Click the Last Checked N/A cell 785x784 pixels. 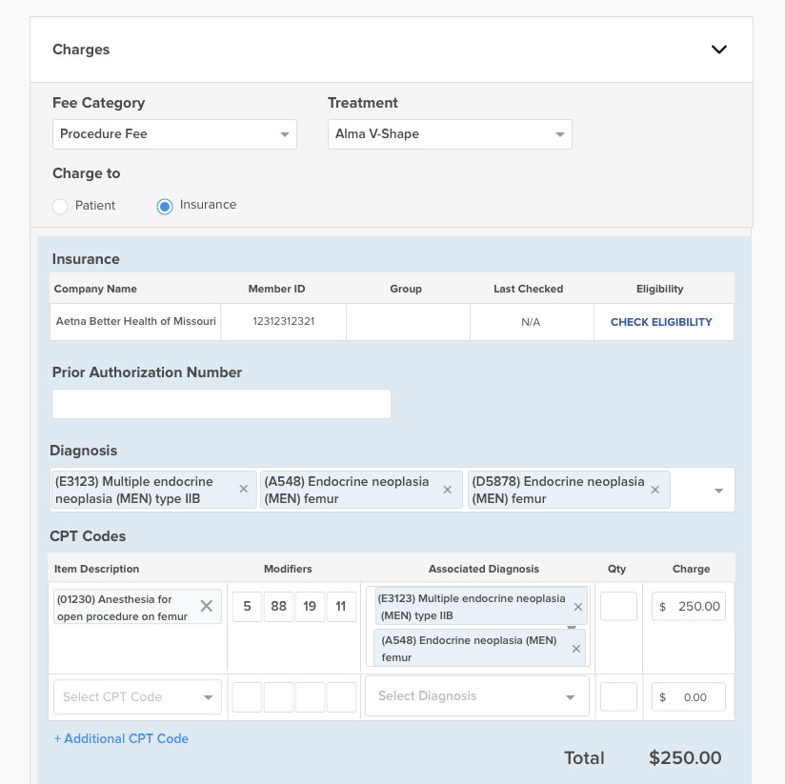point(532,322)
